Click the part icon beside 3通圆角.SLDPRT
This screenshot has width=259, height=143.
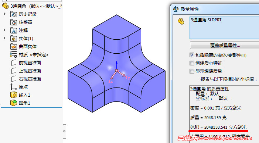coord(181,21)
